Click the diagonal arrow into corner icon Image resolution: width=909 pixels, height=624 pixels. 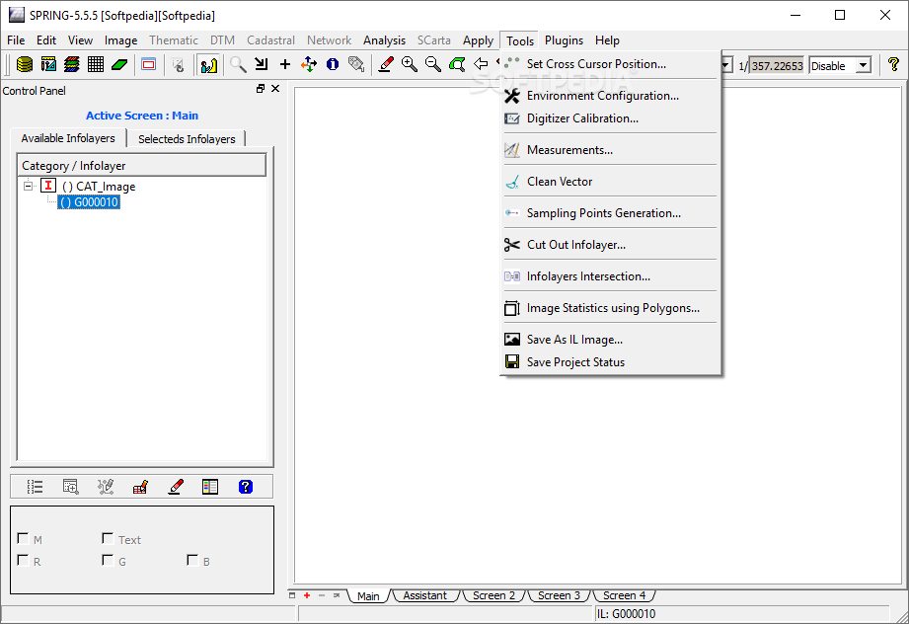262,64
